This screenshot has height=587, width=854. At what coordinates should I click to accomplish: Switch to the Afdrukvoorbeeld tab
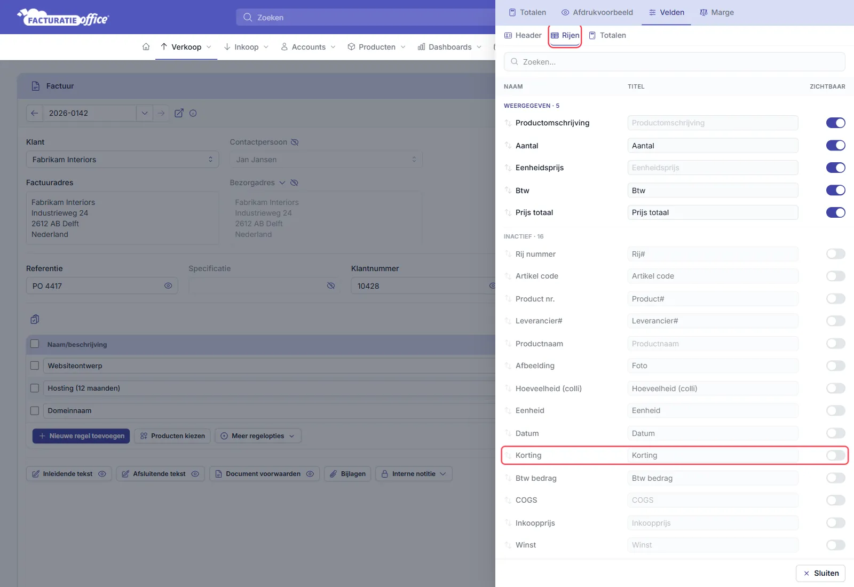[597, 12]
